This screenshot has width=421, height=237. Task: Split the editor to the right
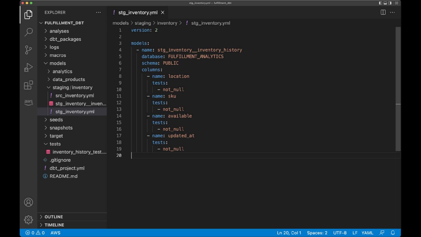tap(383, 12)
